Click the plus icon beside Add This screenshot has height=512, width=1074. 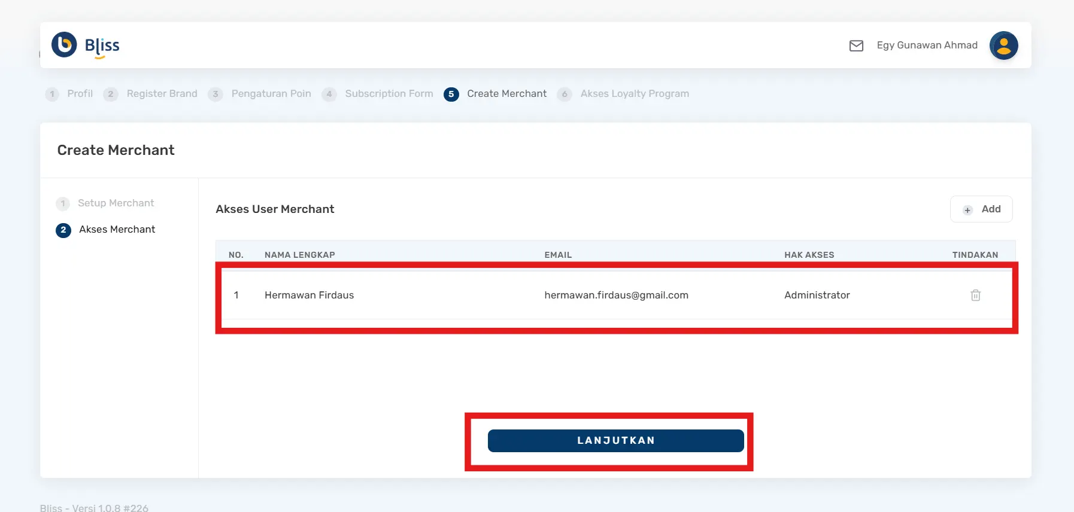pyautogui.click(x=967, y=210)
